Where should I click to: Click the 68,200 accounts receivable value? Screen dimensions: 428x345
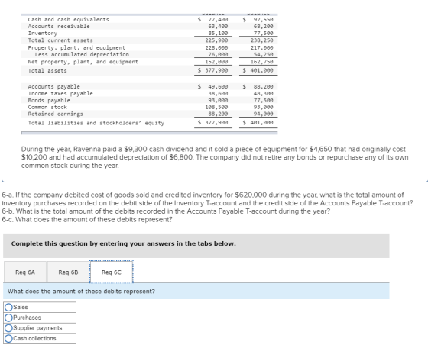(x=263, y=27)
